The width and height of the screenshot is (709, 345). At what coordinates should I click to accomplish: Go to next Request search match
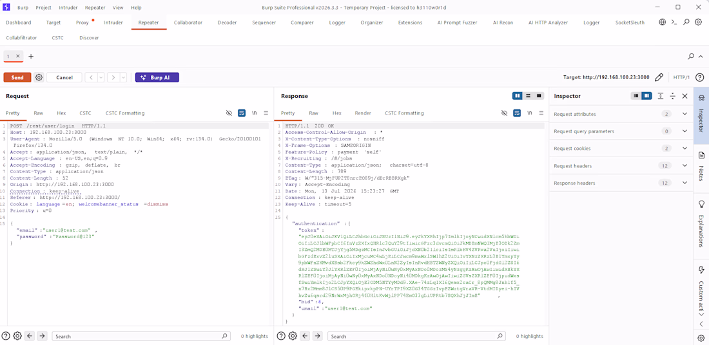coord(42,336)
